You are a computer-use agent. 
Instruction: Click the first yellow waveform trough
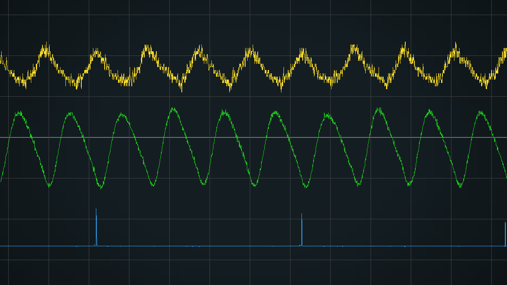tap(23, 82)
